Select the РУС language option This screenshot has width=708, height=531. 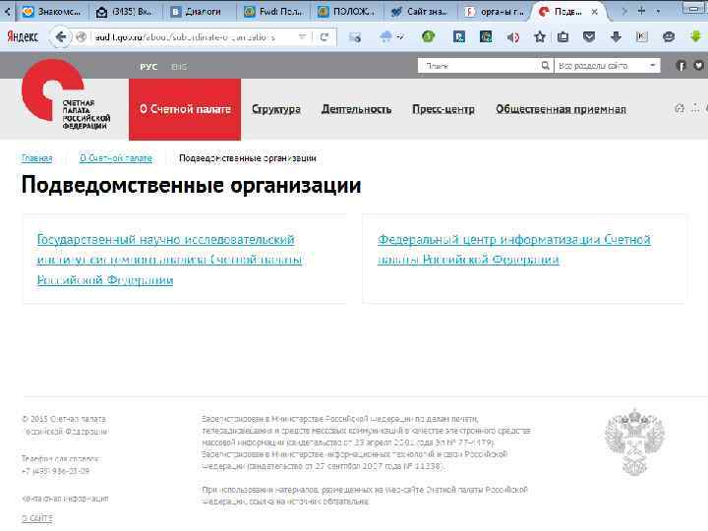pos(148,67)
